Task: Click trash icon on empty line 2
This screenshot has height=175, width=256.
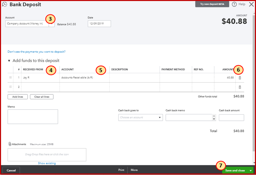Action: (240, 87)
